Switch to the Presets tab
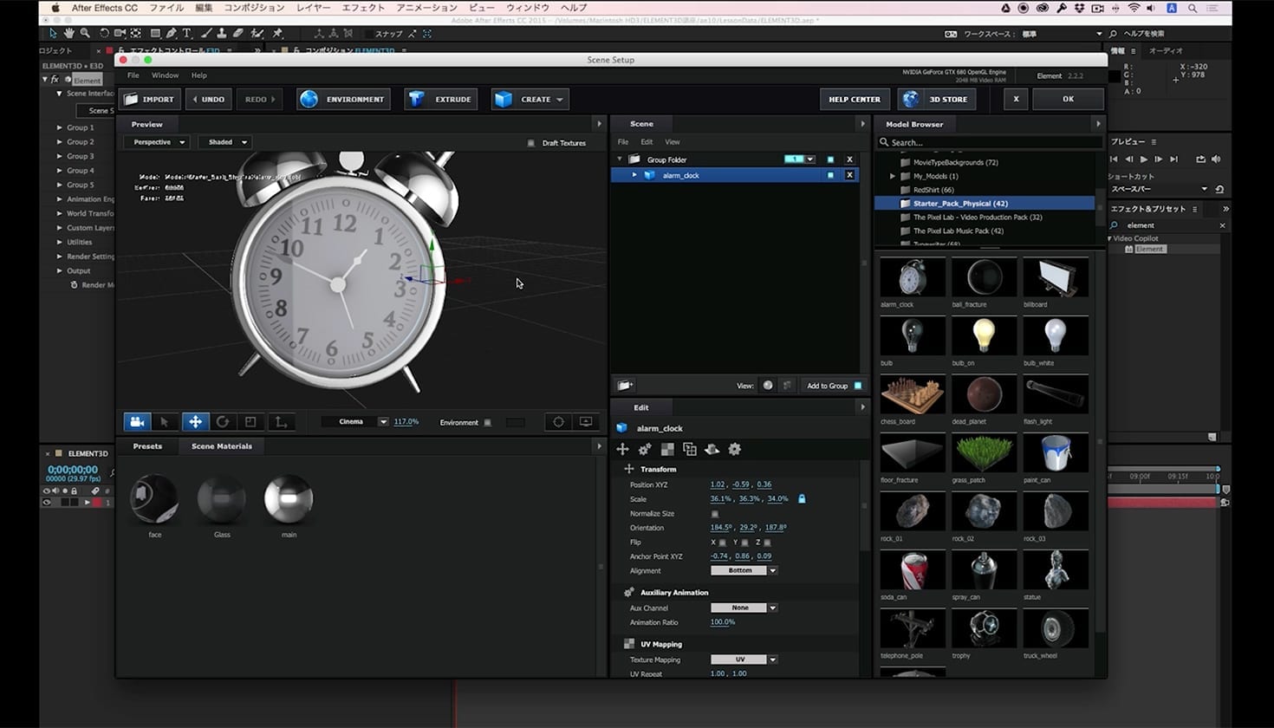This screenshot has width=1274, height=728. [147, 446]
